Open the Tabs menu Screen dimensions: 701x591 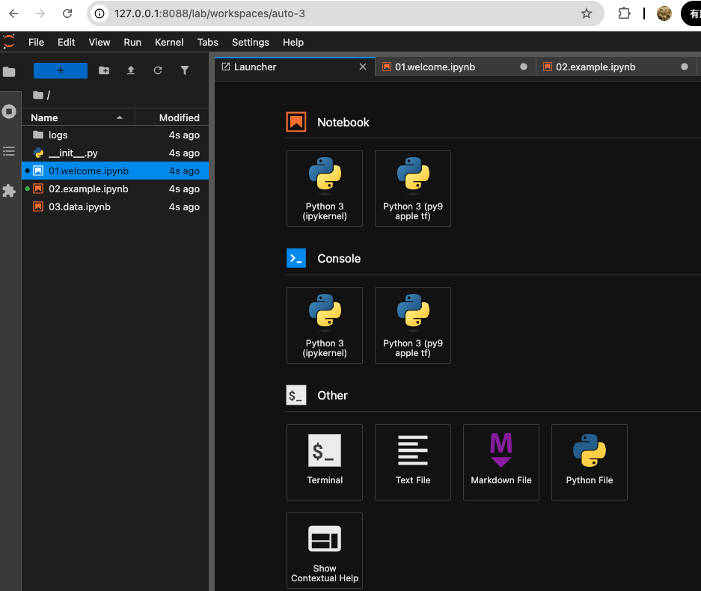208,42
